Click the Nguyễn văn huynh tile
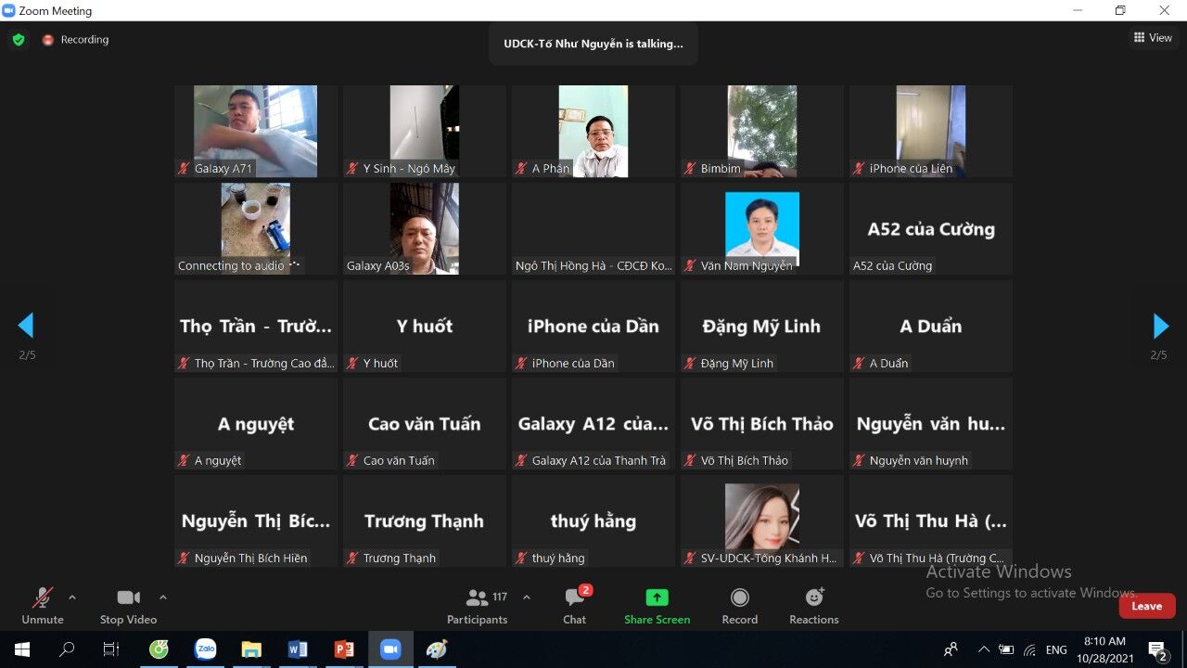This screenshot has height=668, width=1187. pos(931,423)
